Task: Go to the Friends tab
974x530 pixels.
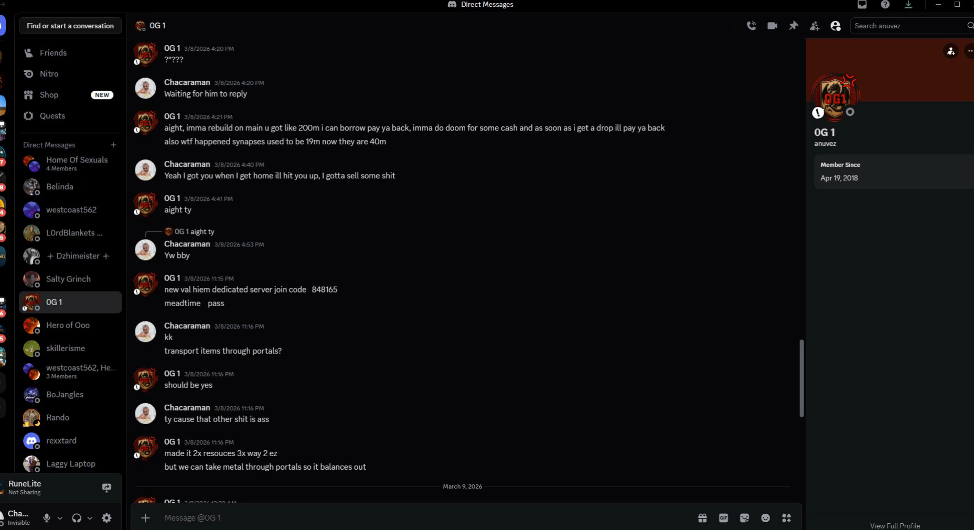Action: (x=53, y=53)
